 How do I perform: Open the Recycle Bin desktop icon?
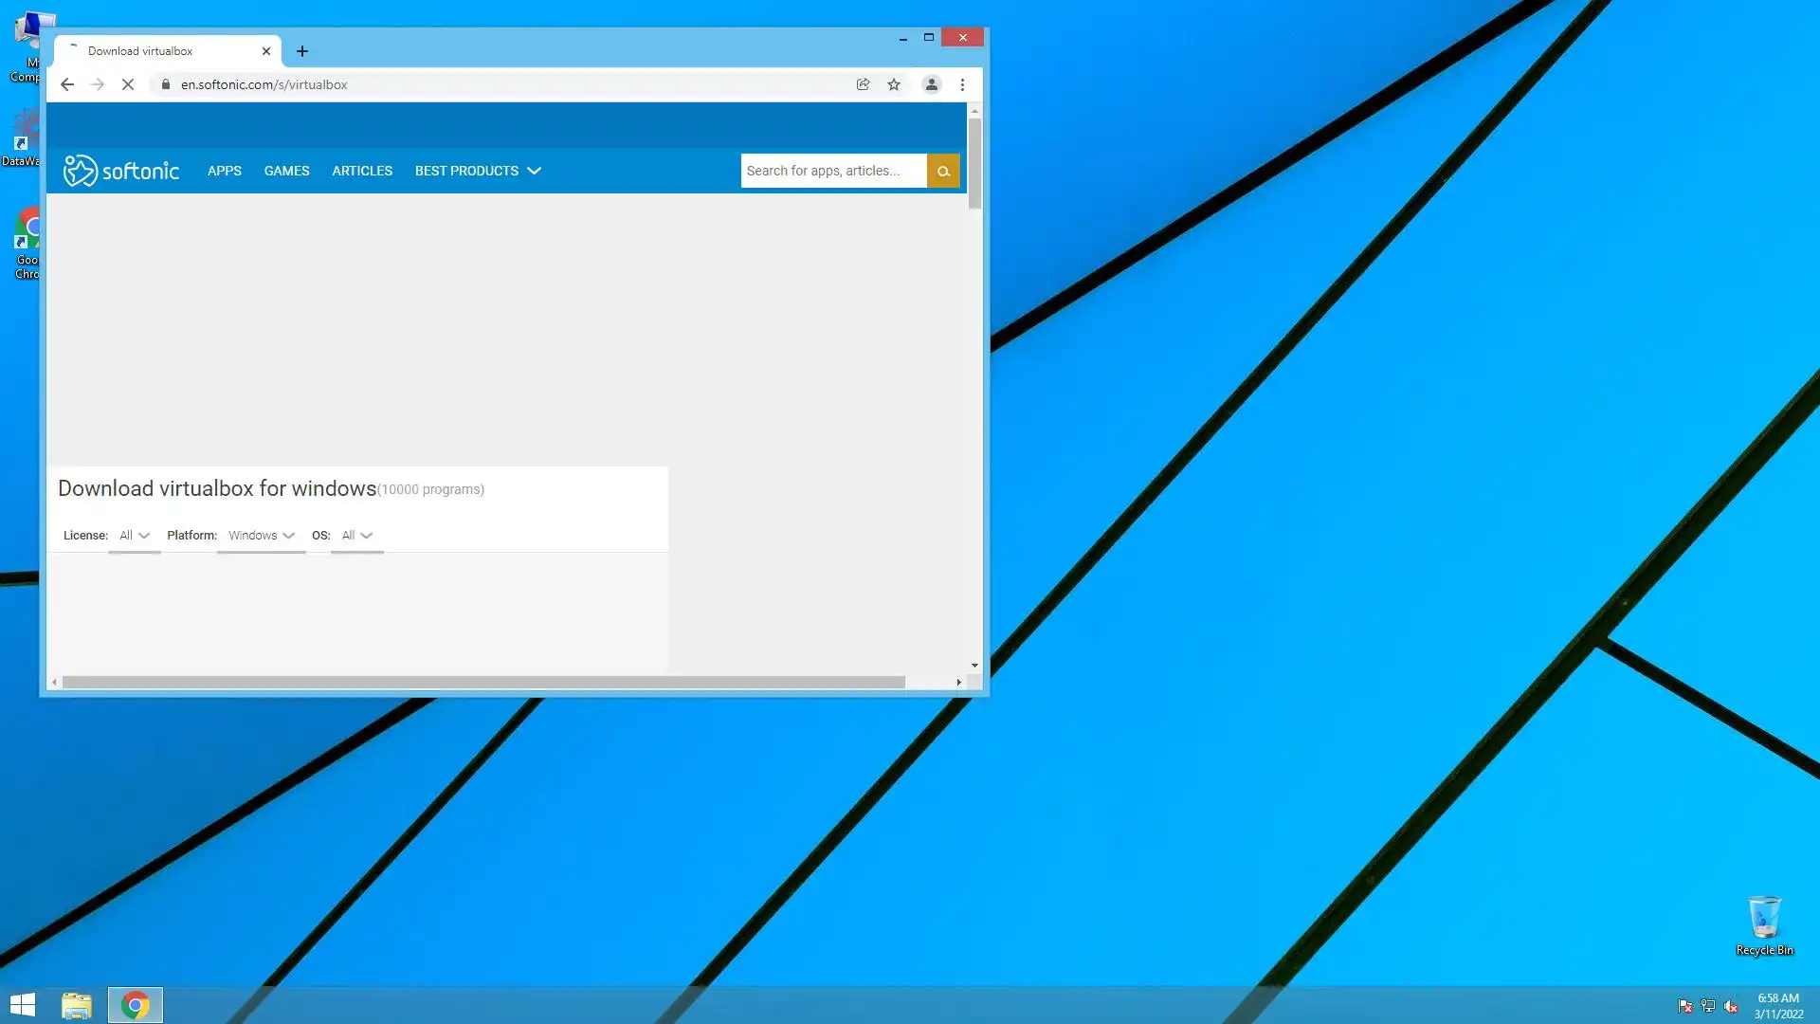(1764, 923)
